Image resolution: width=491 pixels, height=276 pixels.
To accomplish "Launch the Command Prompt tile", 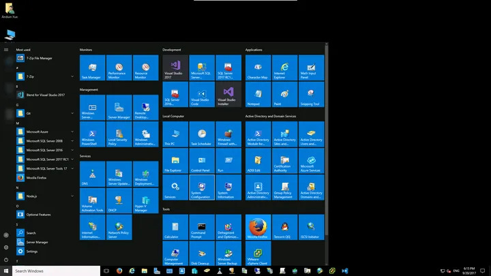I will click(202, 227).
